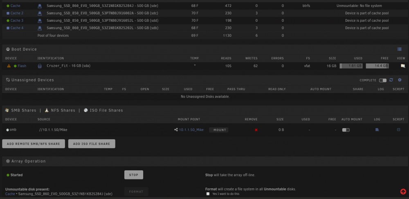This screenshot has width=409, height=199.
Task: Toggle the COMPLETE switch in Unassigned Devices
Action: pyautogui.click(x=383, y=80)
